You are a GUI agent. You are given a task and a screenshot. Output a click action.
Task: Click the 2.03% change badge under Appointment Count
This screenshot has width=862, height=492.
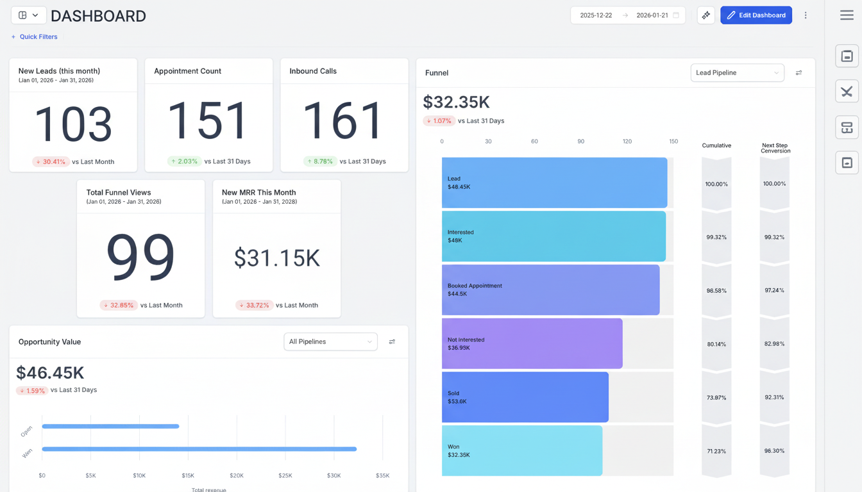[185, 161]
